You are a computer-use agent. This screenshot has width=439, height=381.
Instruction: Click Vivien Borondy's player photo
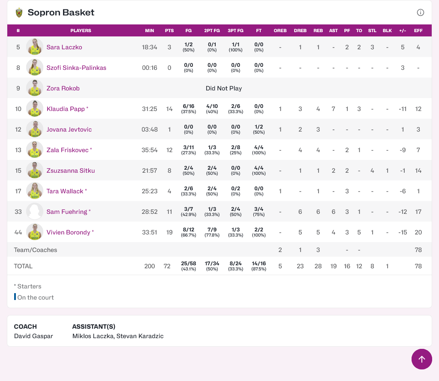(35, 232)
